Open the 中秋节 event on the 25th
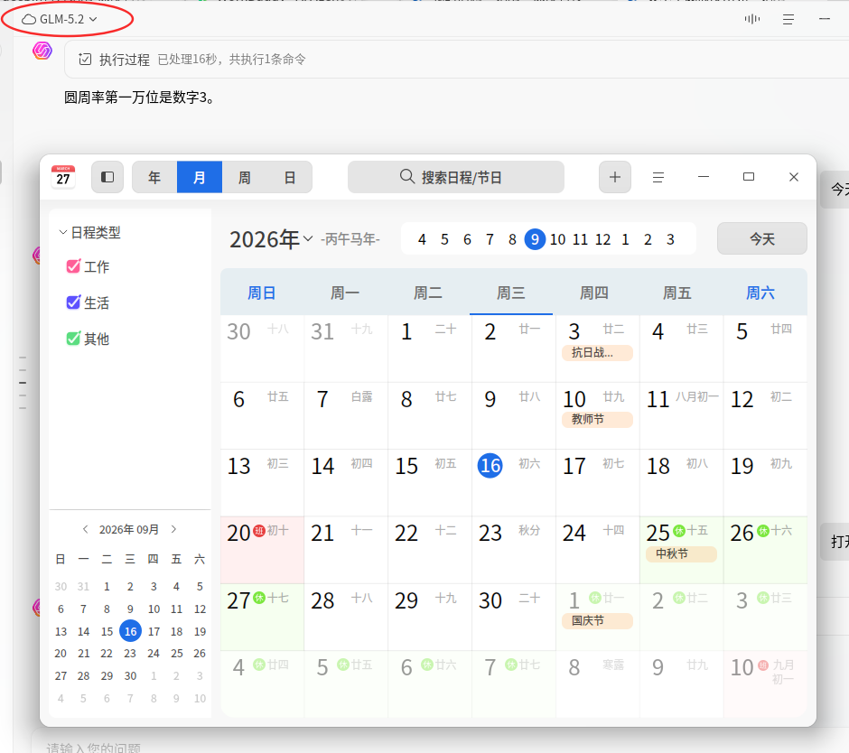Viewport: 849px width, 753px height. [x=681, y=553]
